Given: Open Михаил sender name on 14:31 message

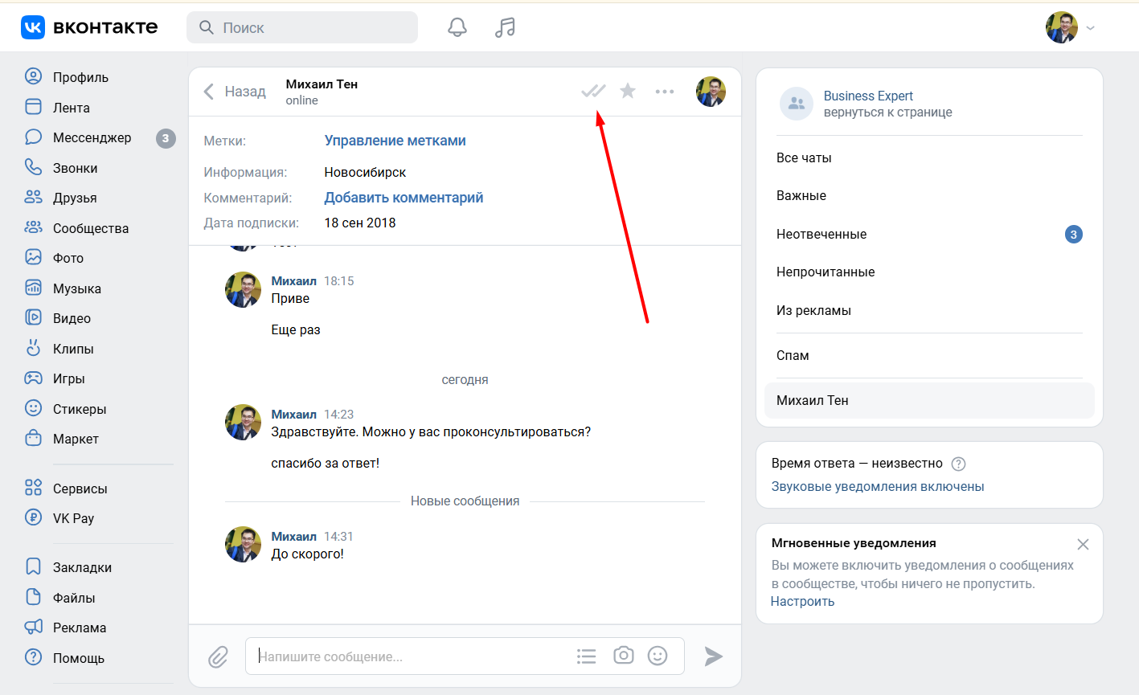Looking at the screenshot, I should pyautogui.click(x=294, y=537).
